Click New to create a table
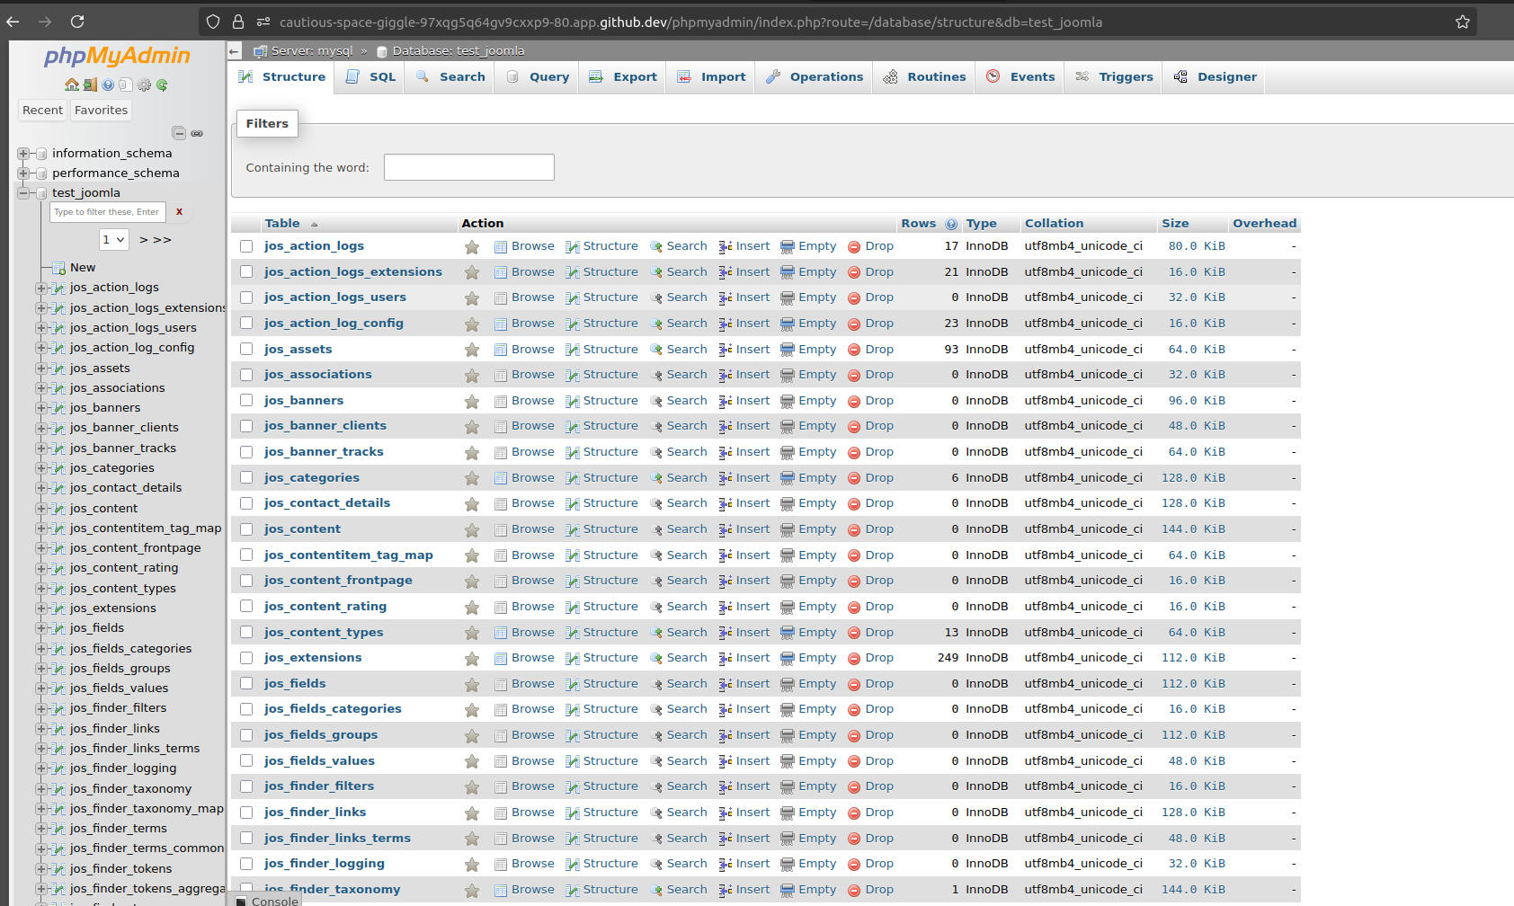 (x=82, y=267)
